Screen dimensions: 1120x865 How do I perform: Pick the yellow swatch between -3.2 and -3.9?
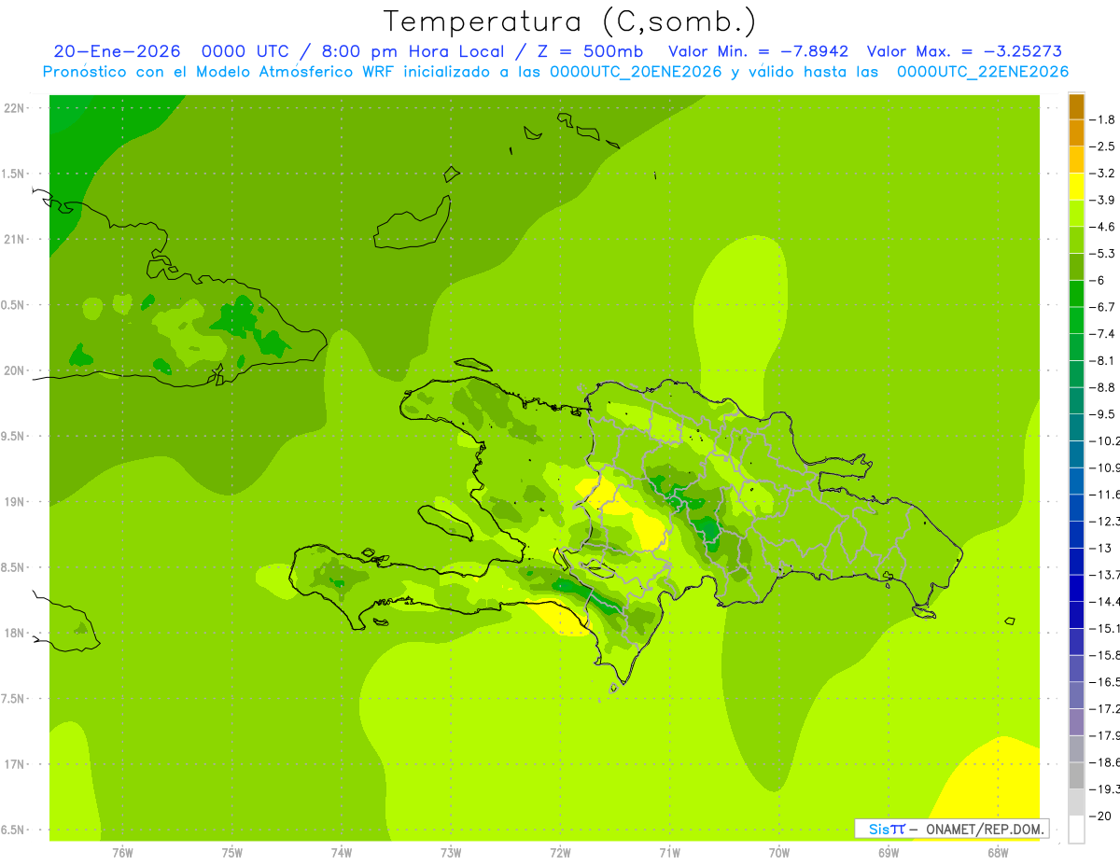(1076, 187)
